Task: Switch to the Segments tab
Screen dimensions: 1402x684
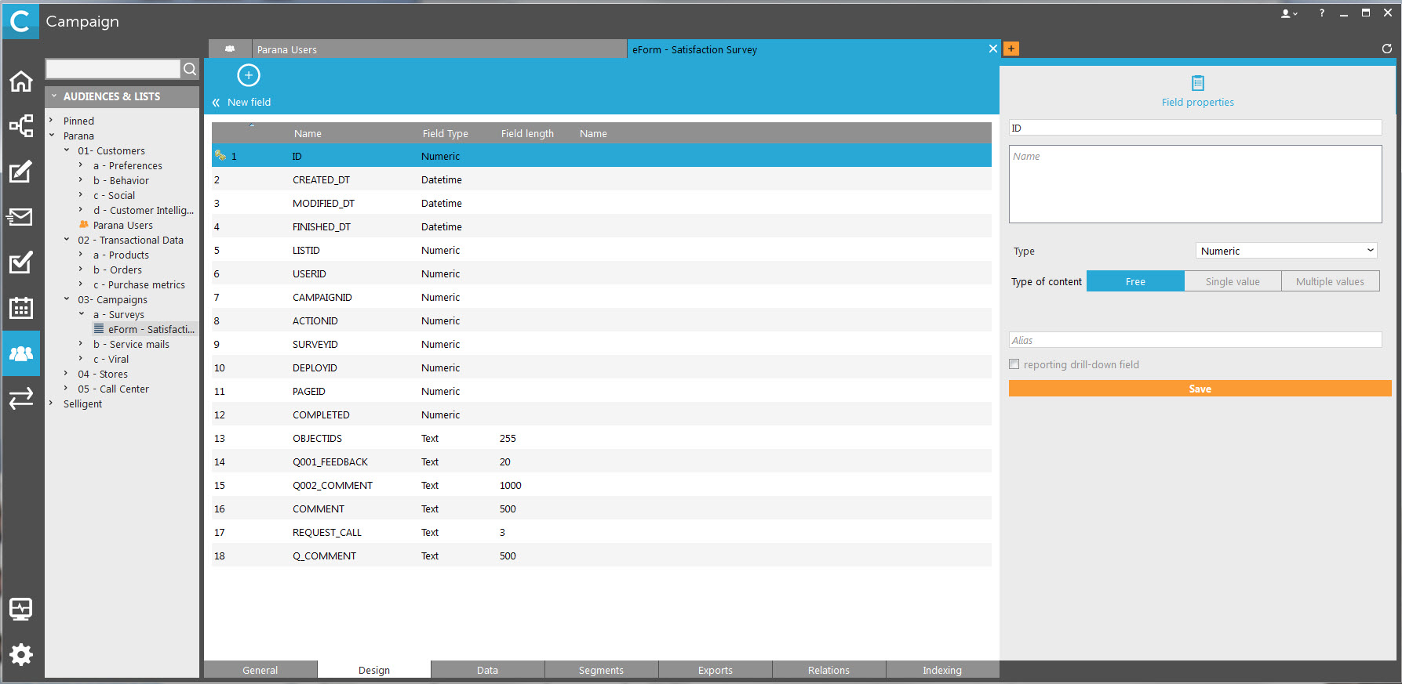Action: (601, 670)
